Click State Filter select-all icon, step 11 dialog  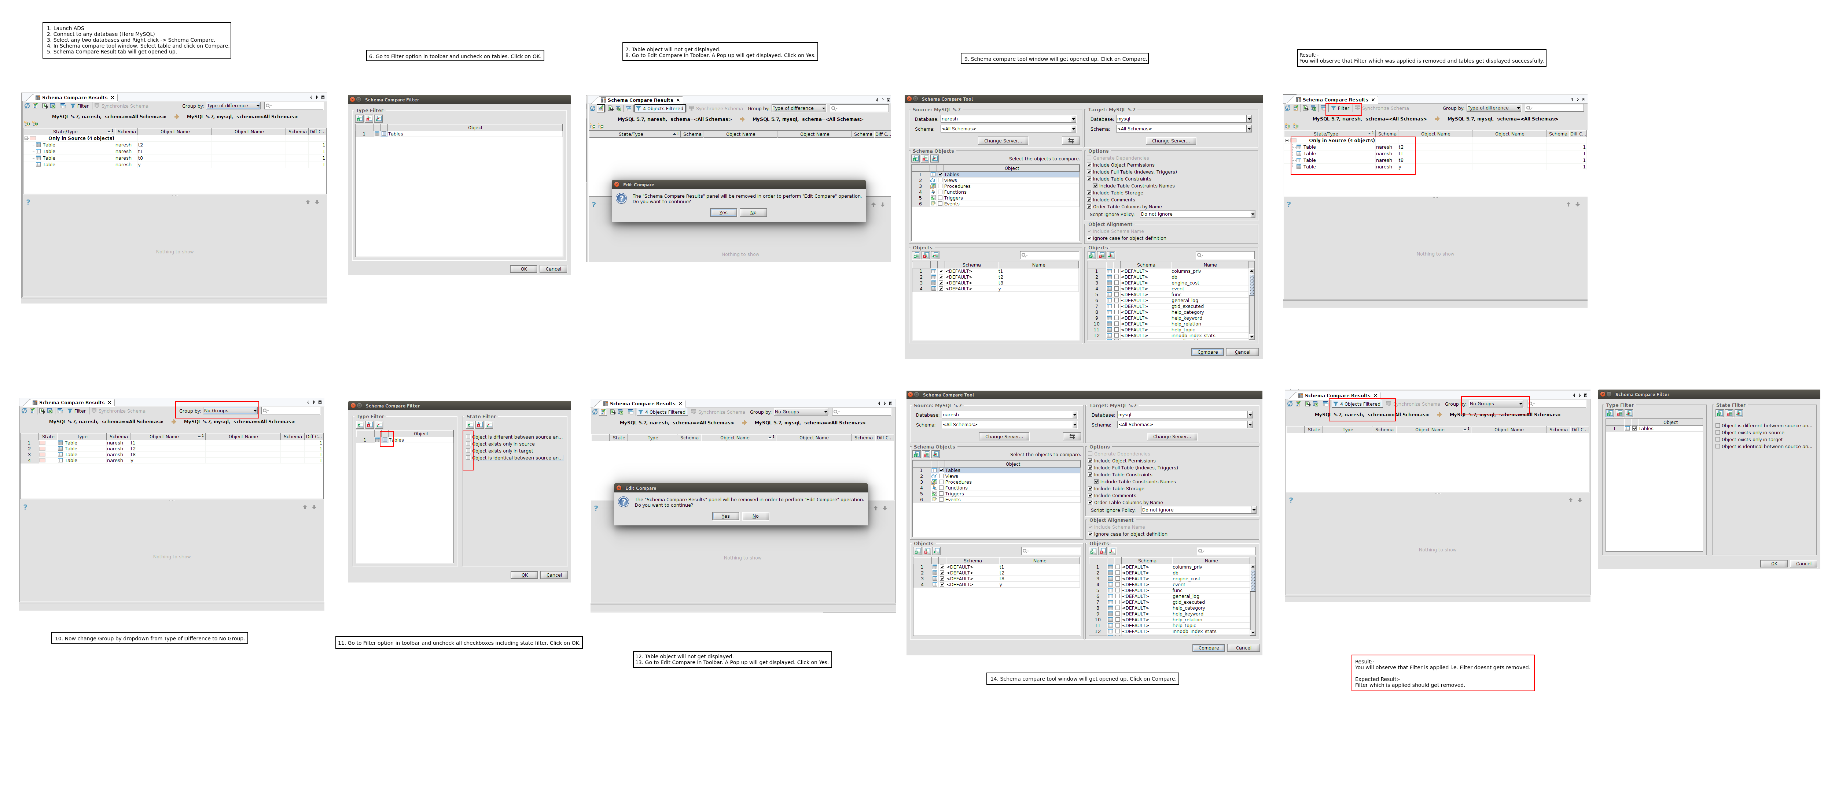[470, 425]
